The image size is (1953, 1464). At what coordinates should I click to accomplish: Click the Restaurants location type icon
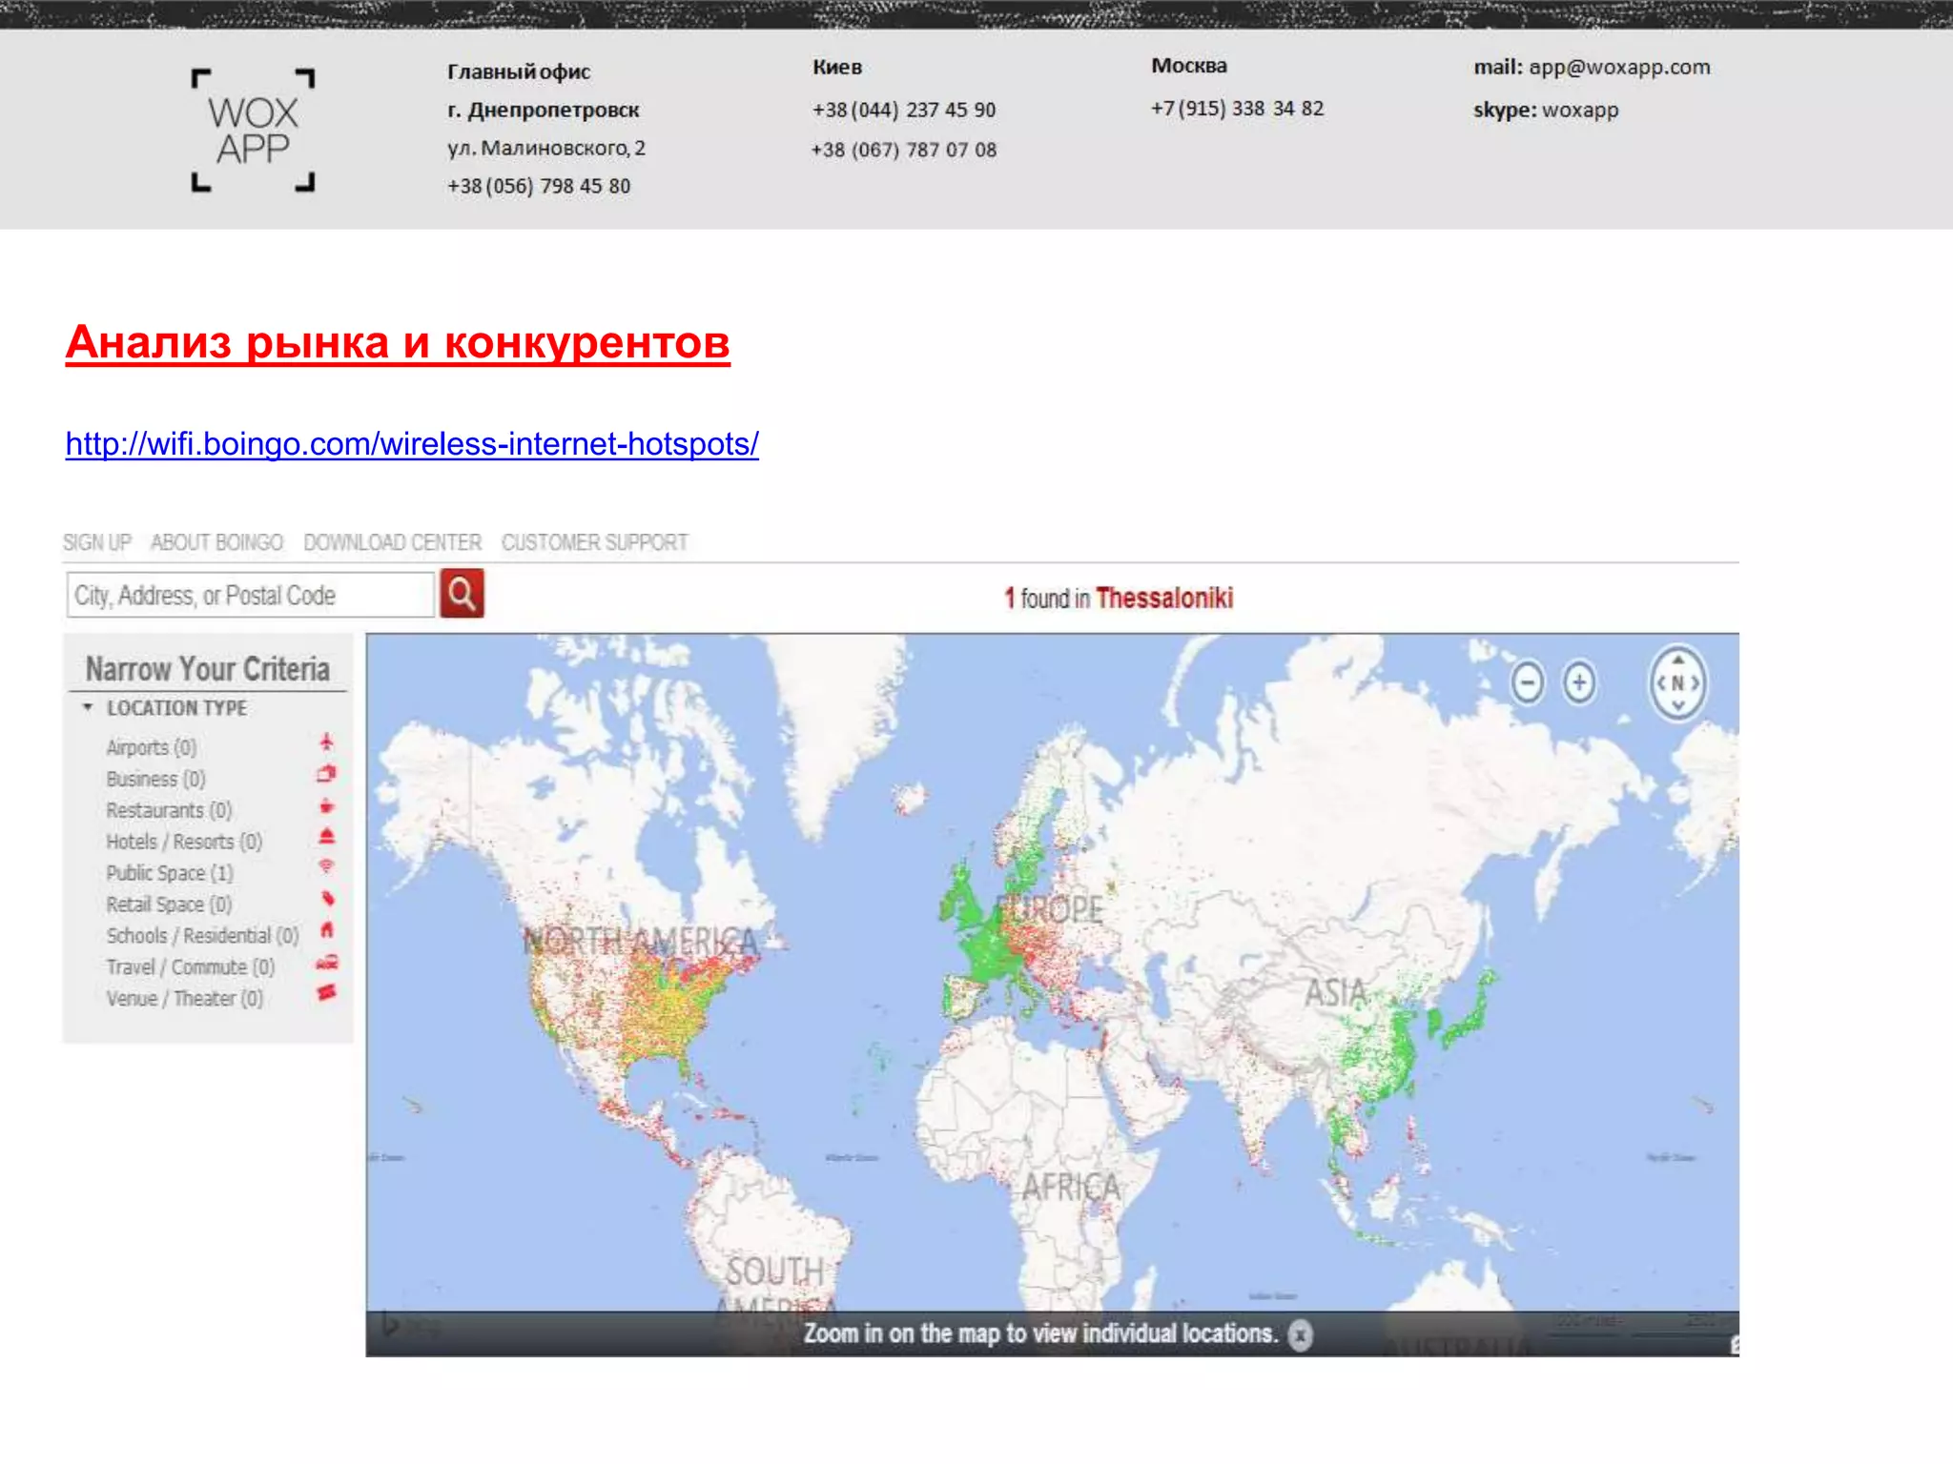[326, 805]
